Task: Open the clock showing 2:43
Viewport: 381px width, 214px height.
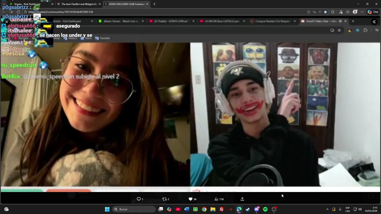Action: 371,209
